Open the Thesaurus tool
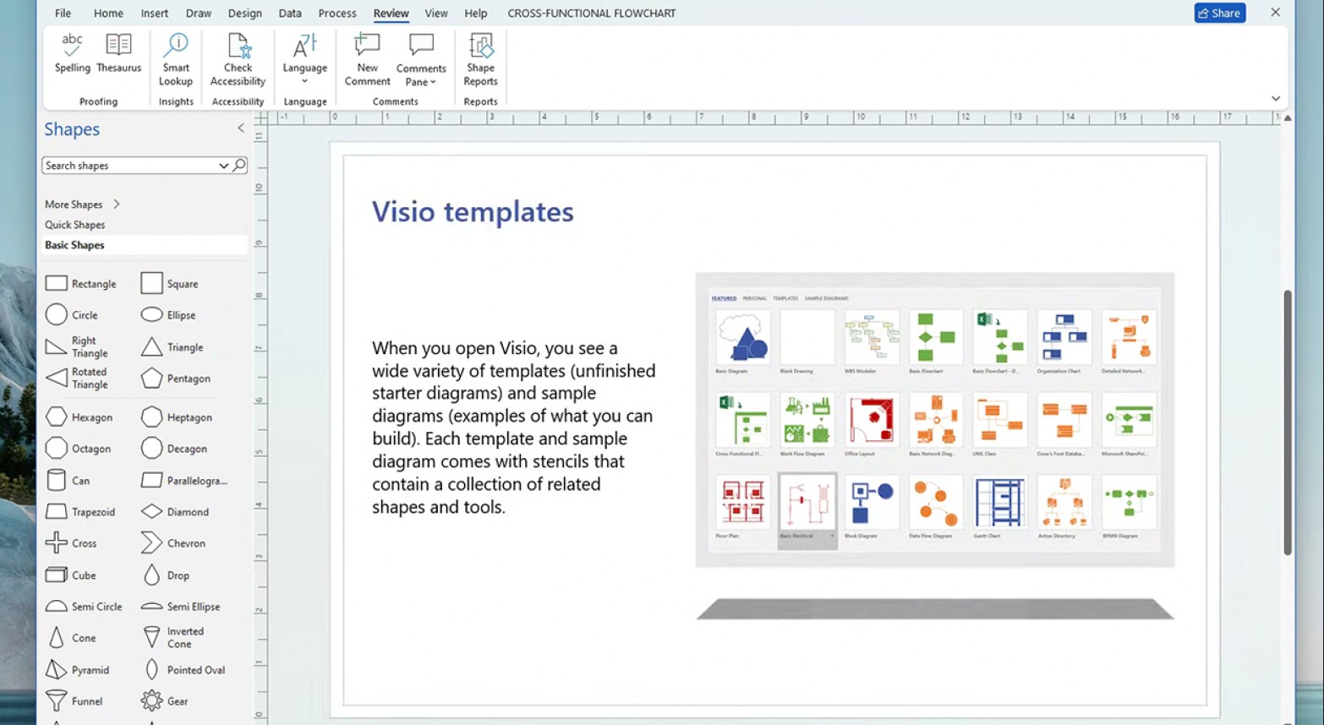 (118, 53)
